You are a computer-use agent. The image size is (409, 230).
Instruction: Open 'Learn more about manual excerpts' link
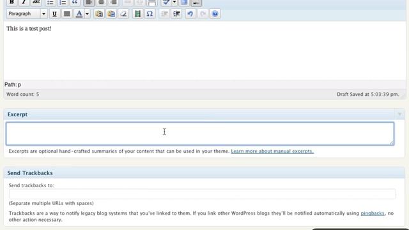(272, 151)
